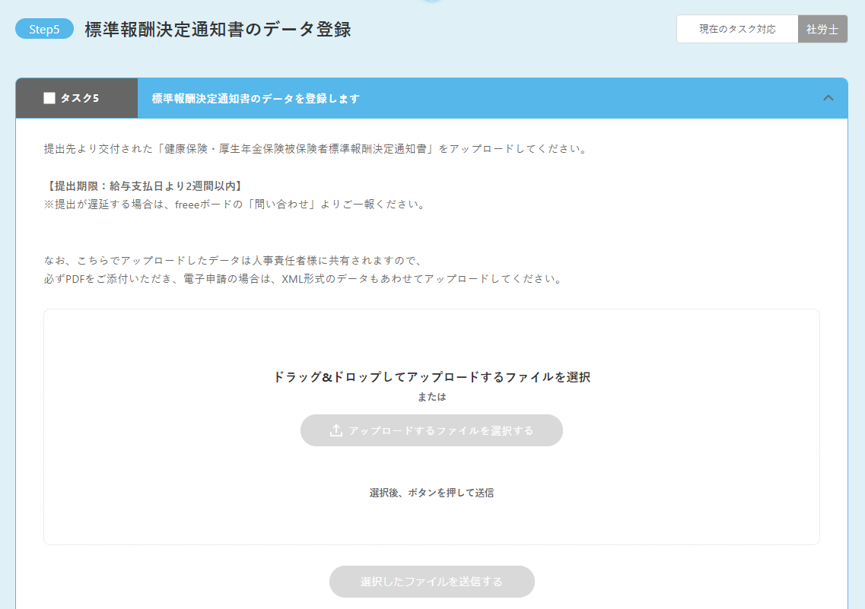Click page title 標準報酬決定通知書のデータ登録
This screenshot has height=609, width=865.
coord(218,29)
